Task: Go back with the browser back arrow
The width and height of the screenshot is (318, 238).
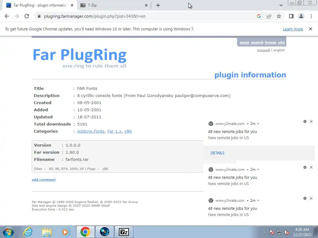Action: pyautogui.click(x=7, y=16)
